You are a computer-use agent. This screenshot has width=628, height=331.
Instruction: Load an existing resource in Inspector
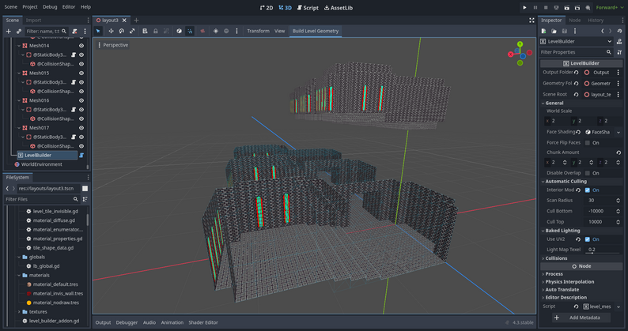pos(554,31)
